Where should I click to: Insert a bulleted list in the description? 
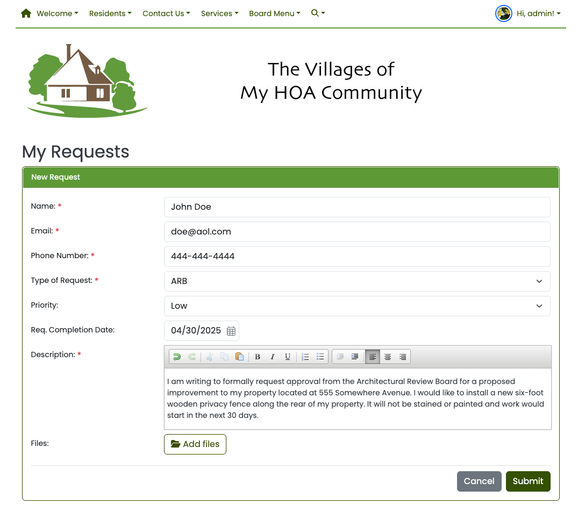320,357
